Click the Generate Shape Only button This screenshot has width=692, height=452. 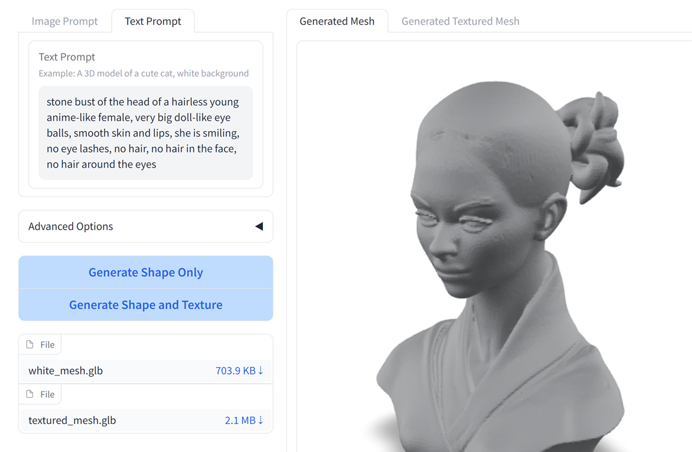[146, 272]
